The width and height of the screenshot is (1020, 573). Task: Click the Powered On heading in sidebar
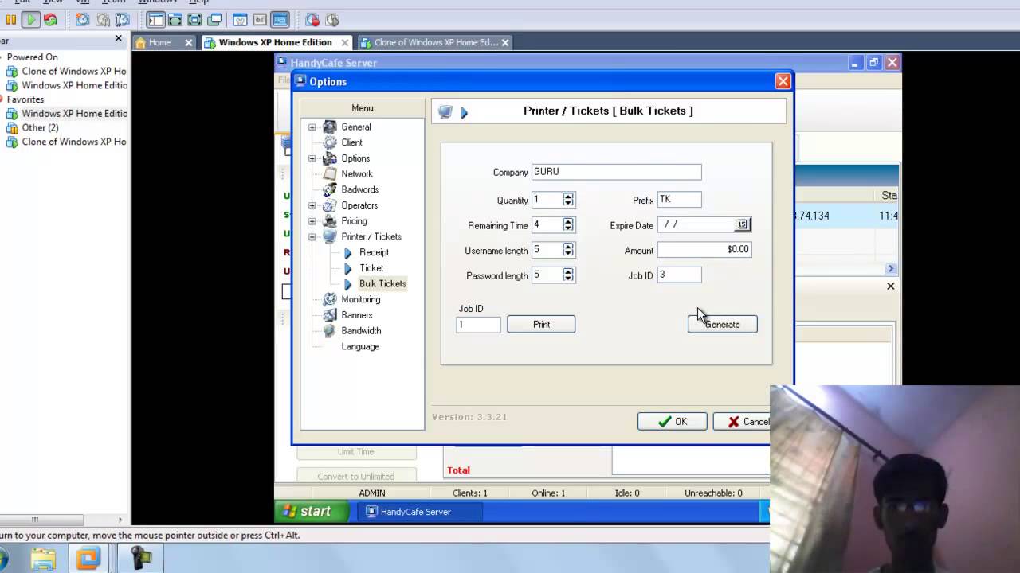click(x=33, y=57)
